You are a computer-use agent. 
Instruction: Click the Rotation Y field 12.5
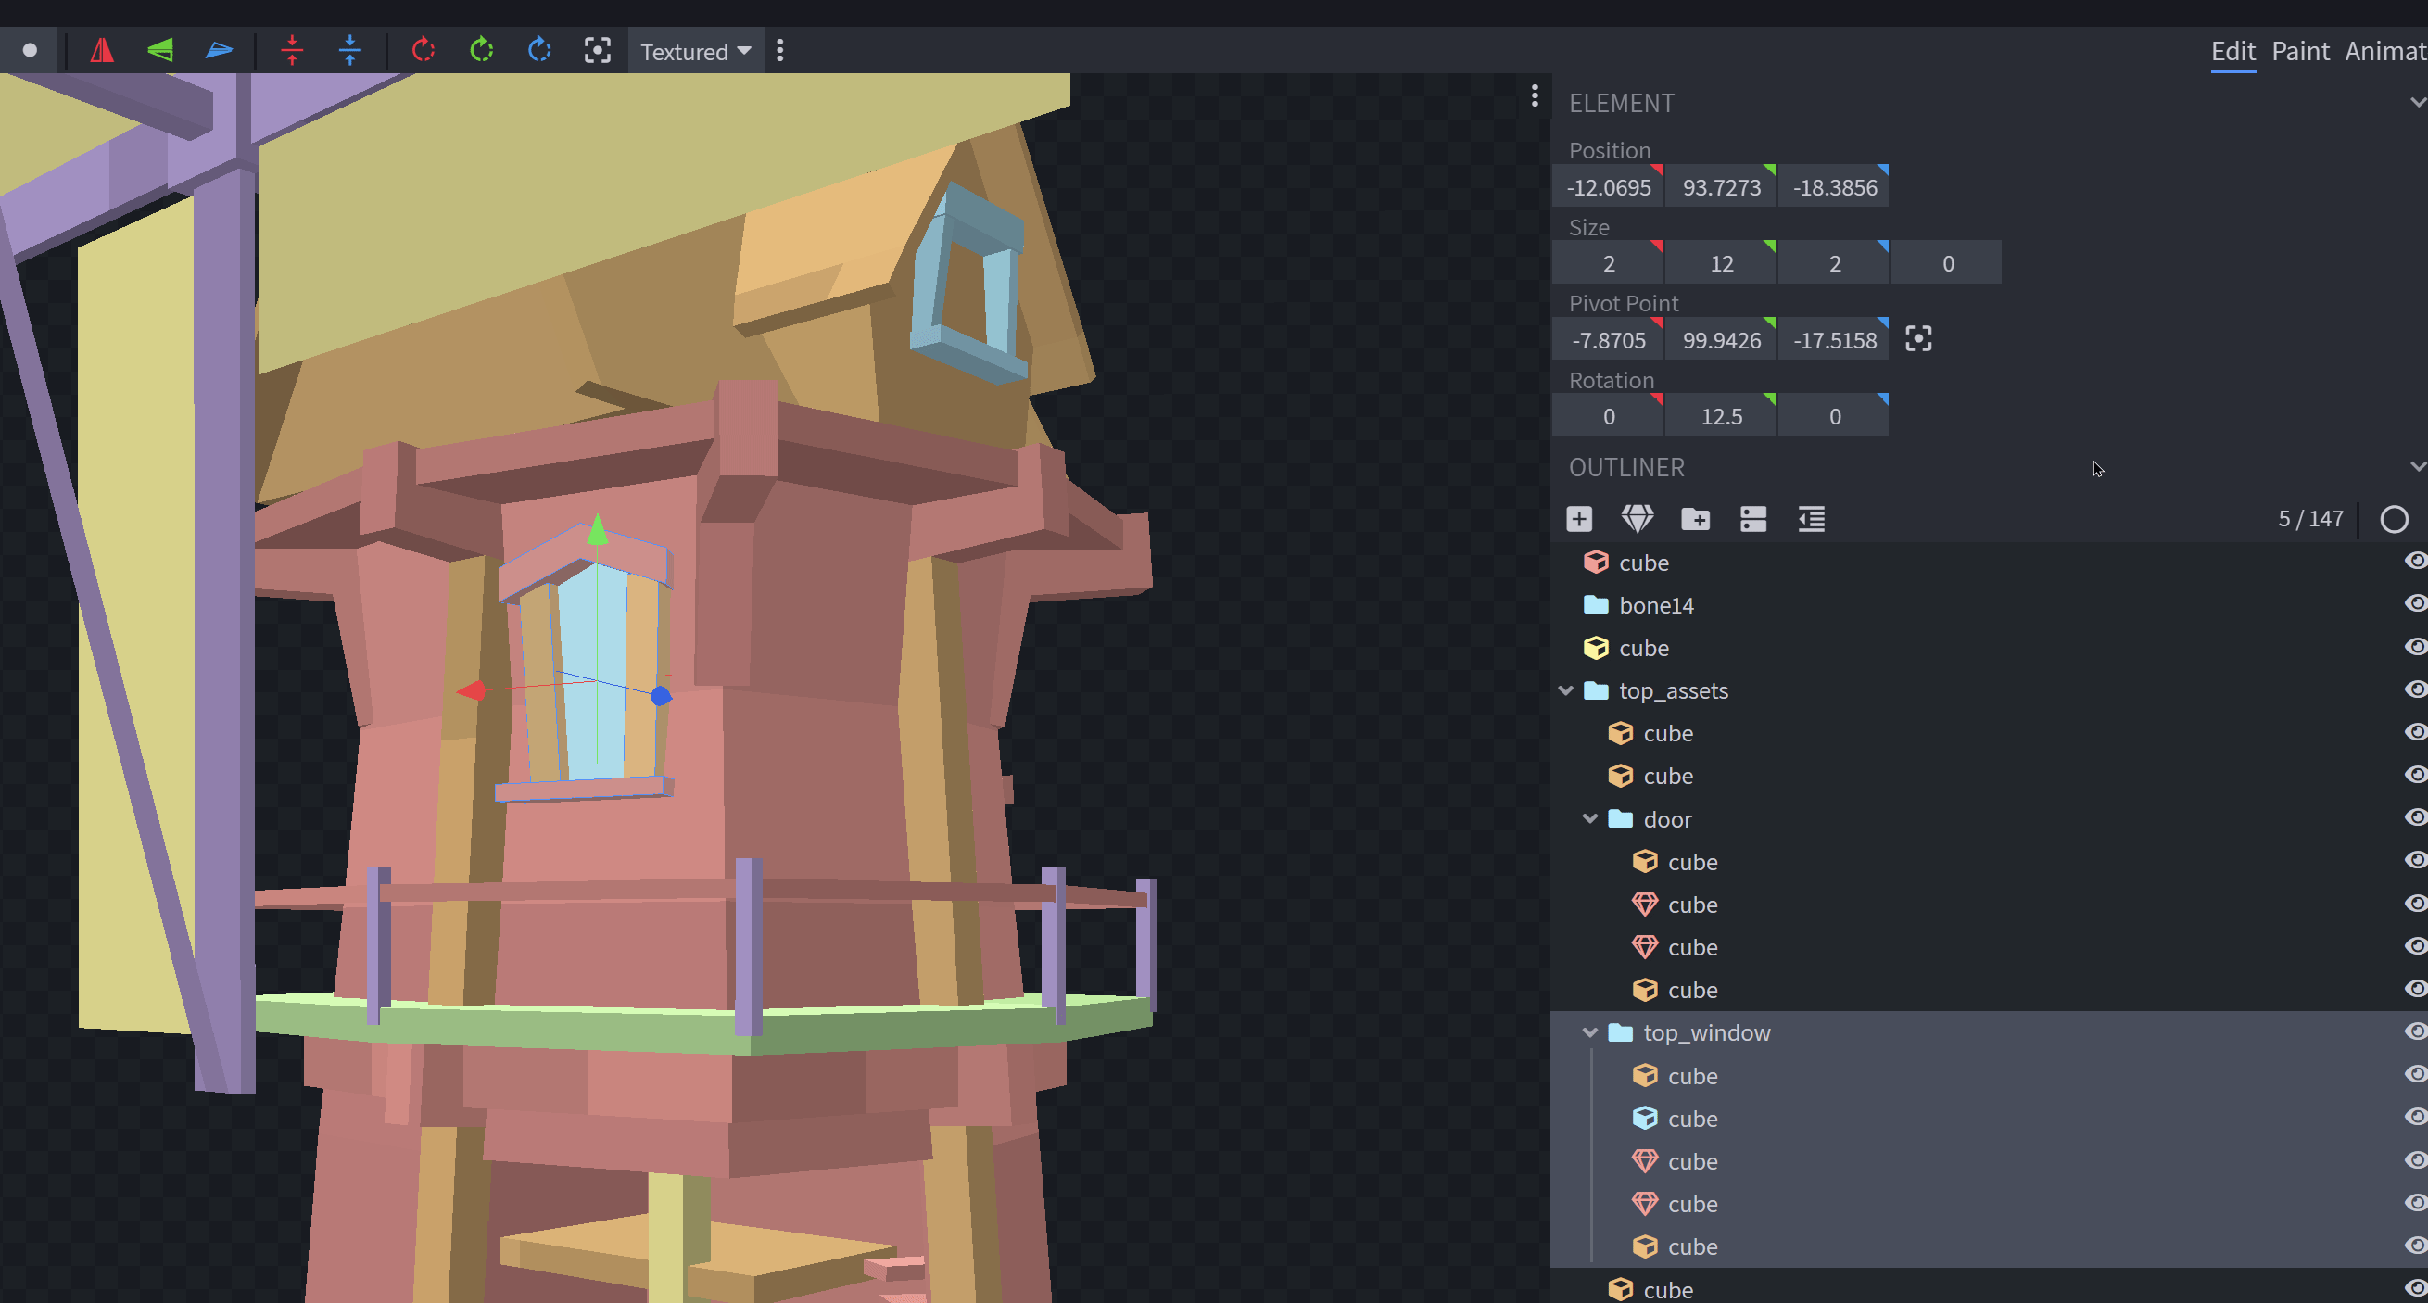click(x=1721, y=416)
